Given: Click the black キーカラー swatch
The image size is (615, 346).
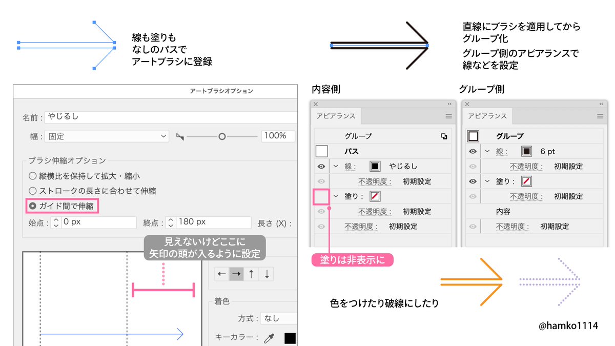Looking at the screenshot, I should click(x=291, y=338).
